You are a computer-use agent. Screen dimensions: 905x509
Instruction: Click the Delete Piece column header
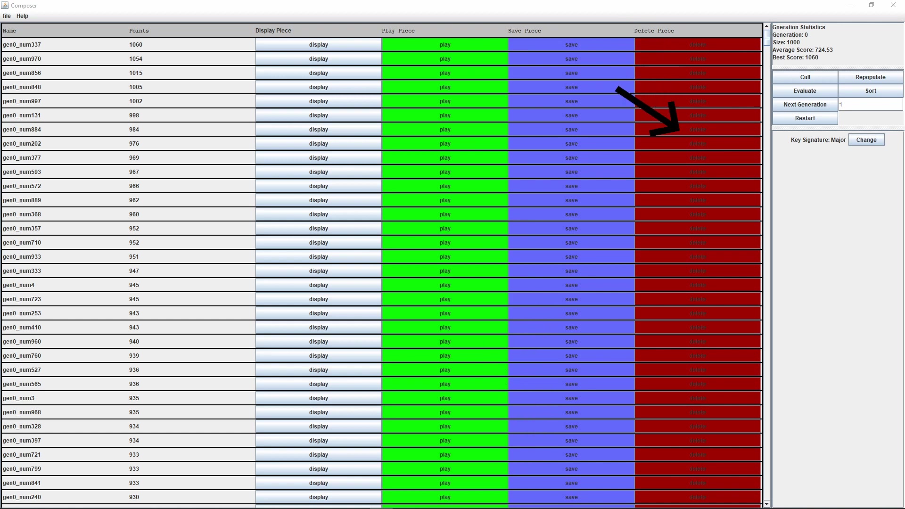(698, 31)
